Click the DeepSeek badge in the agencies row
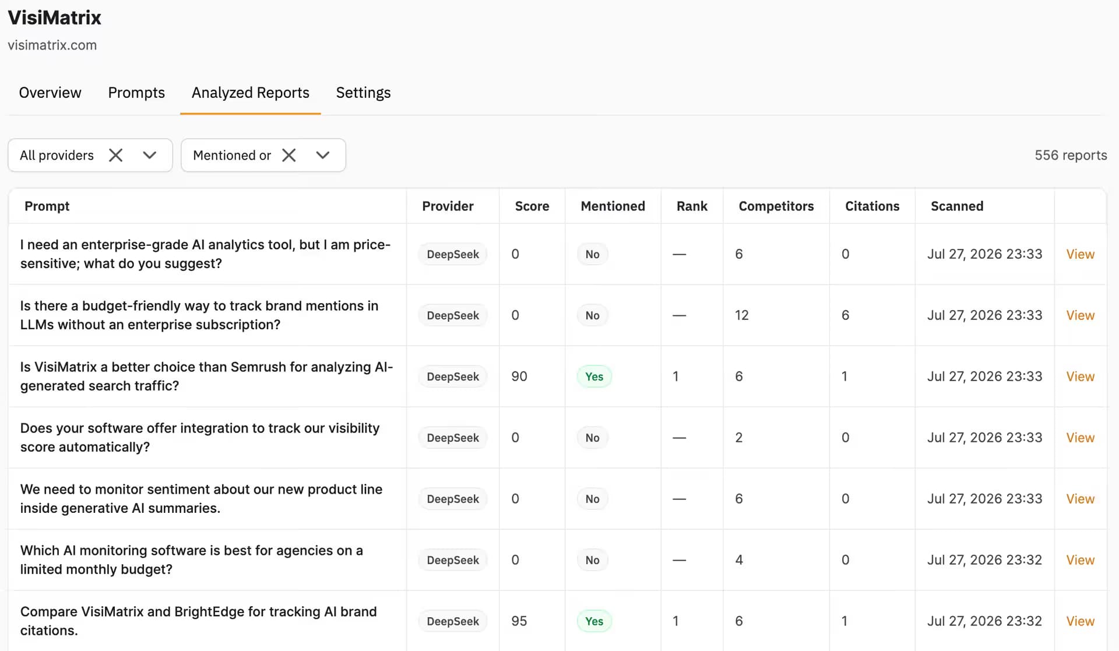Screen dimensions: 1119x651 coord(453,560)
